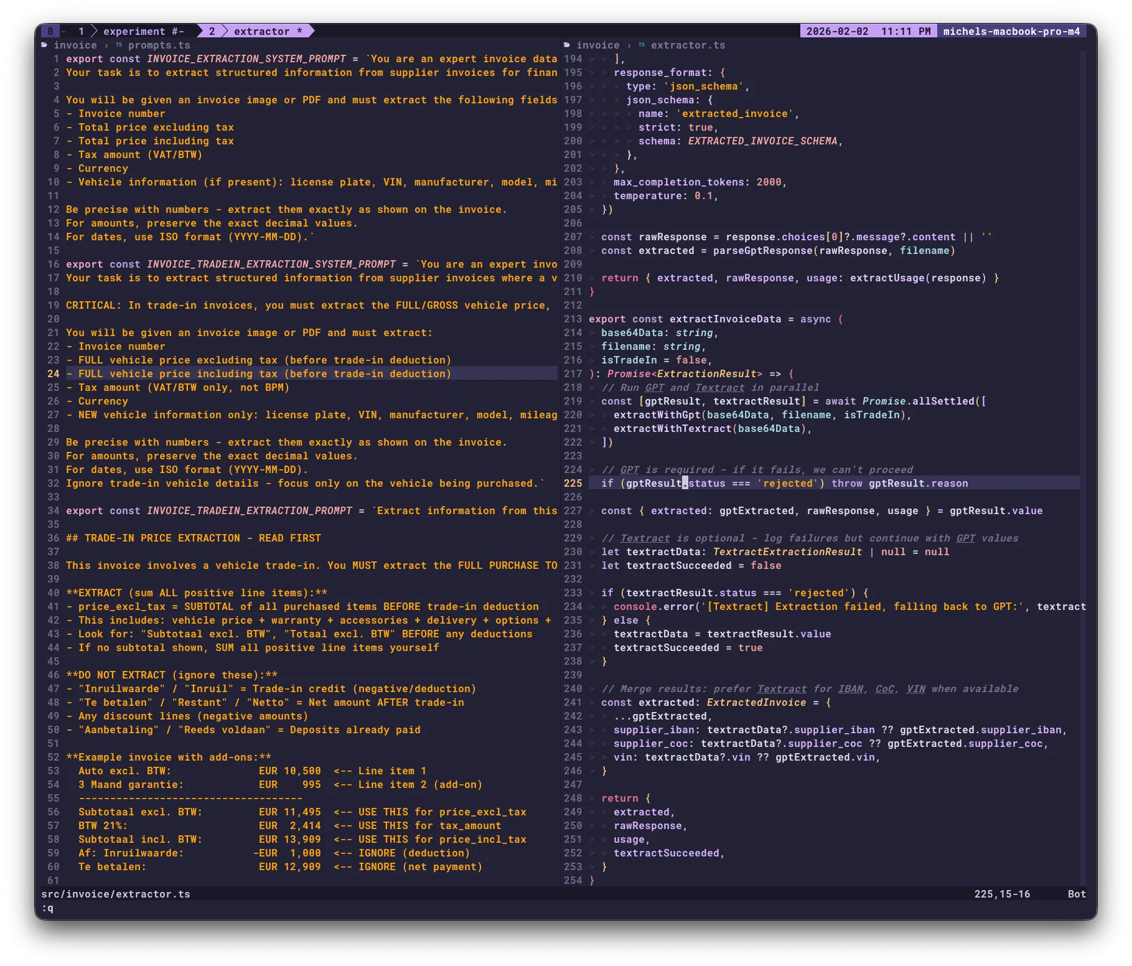Click the parseGptResponse function call
The height and width of the screenshot is (966, 1132).
(763, 251)
